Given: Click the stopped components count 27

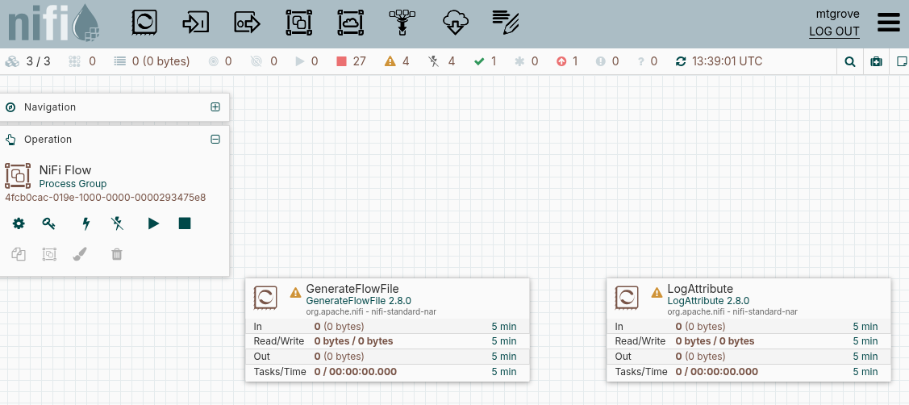Looking at the screenshot, I should point(352,61).
